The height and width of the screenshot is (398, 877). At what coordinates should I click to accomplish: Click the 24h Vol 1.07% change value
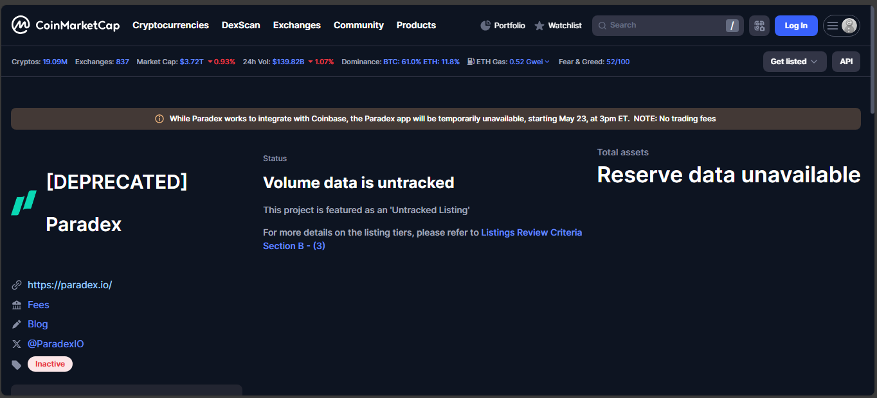click(x=321, y=62)
